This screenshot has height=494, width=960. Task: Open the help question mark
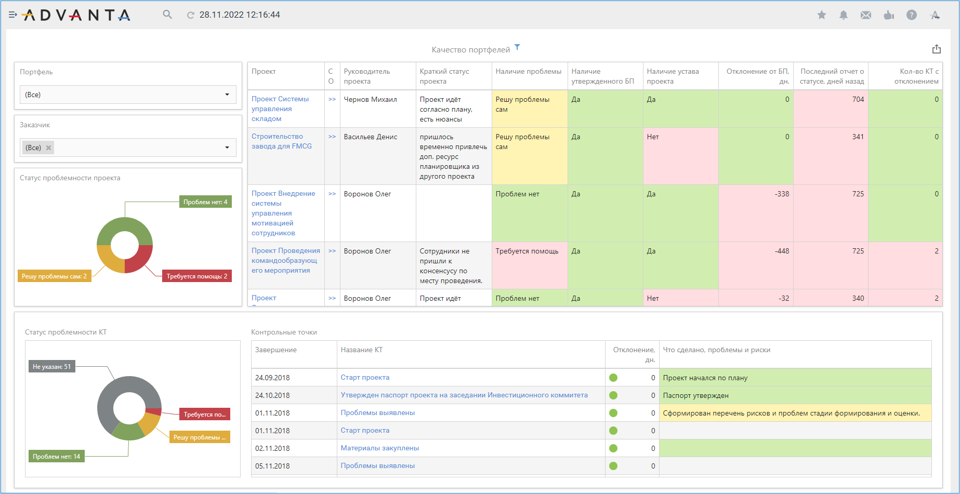pyautogui.click(x=911, y=15)
